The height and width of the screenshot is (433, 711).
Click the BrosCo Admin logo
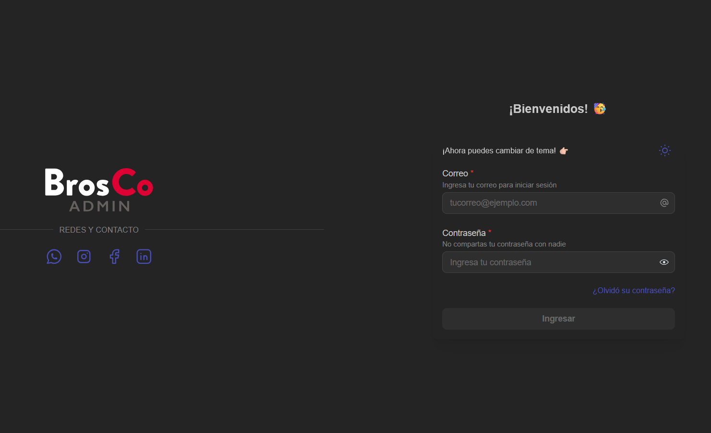click(99, 190)
